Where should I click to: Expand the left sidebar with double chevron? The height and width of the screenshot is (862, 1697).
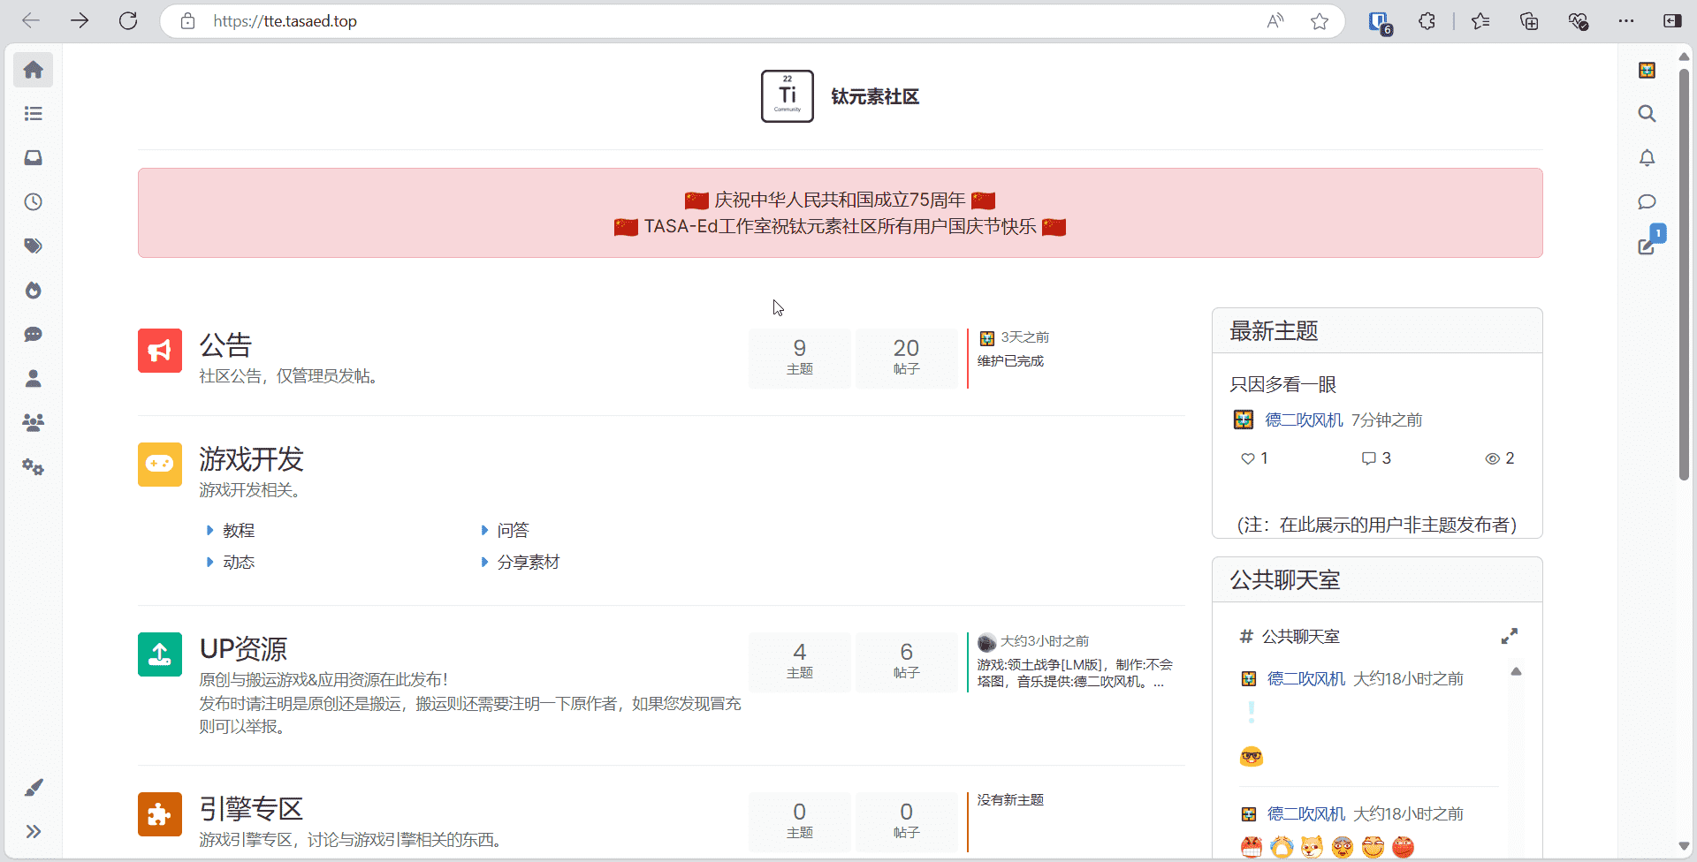tap(34, 831)
